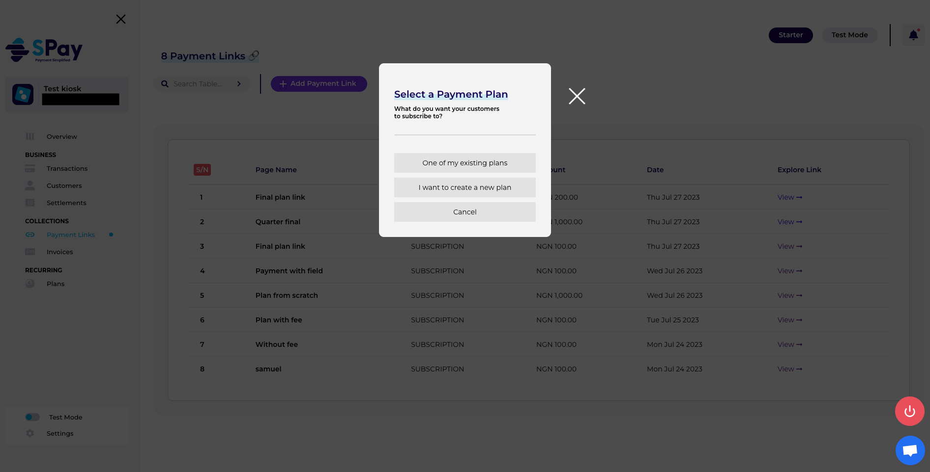Viewport: 930px width, 472px height.
Task: Select Payment Links in sidebar
Action: coord(71,235)
